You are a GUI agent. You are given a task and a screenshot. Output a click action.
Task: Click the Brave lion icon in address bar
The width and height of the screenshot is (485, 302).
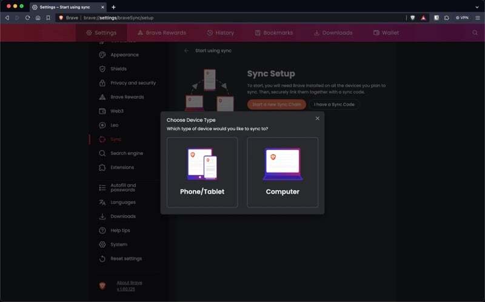click(61, 18)
